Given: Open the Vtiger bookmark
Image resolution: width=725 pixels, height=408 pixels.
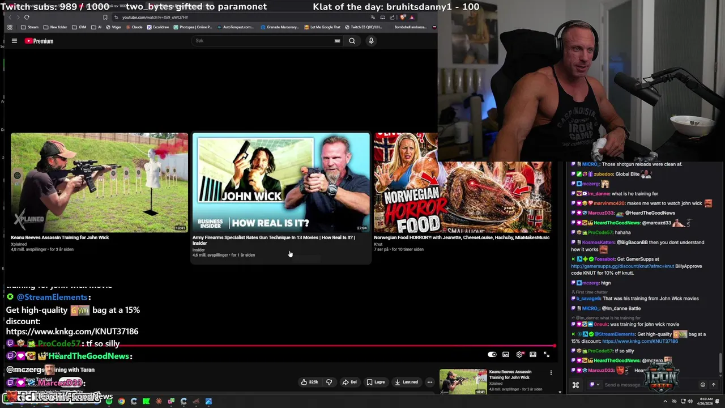Looking at the screenshot, I should coord(114,27).
